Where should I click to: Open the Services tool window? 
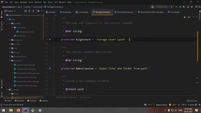pyautogui.click(x=44, y=101)
